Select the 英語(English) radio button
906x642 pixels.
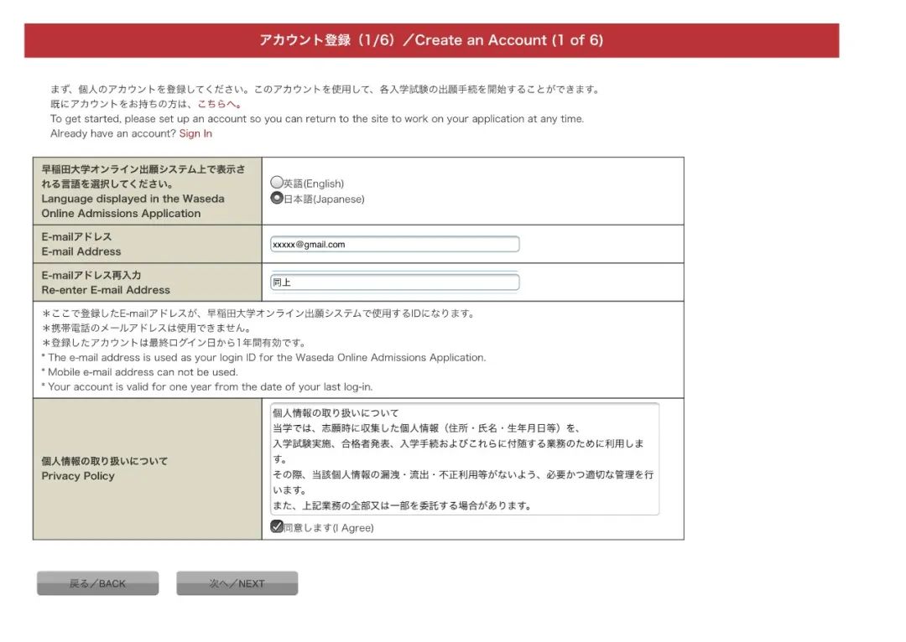277,183
